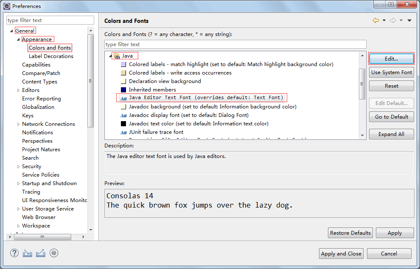
Task: Expand the Workspace tree node
Action: pyautogui.click(x=18, y=226)
